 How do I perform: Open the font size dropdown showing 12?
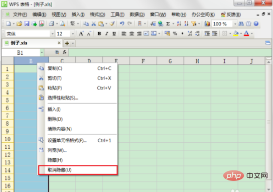[73, 34]
